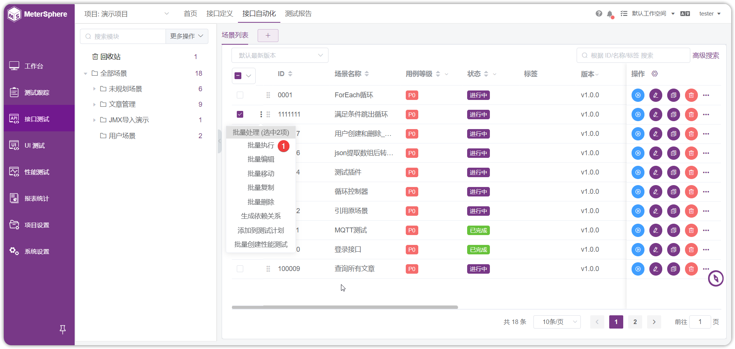This screenshot has width=735, height=349.
Task: Add a new scenario tab with plus button
Action: pos(268,36)
